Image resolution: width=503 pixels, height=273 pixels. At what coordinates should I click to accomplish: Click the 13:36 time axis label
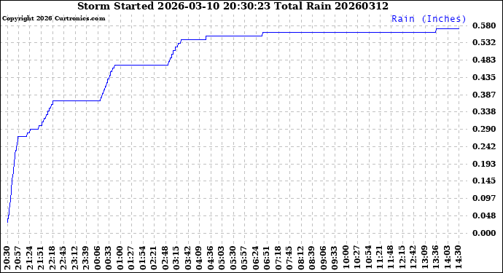click(x=436, y=258)
